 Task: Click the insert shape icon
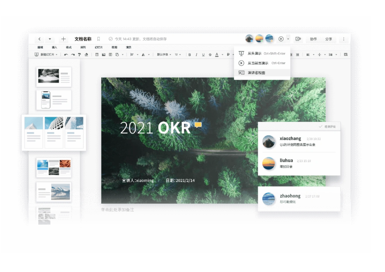pyautogui.click(x=117, y=54)
